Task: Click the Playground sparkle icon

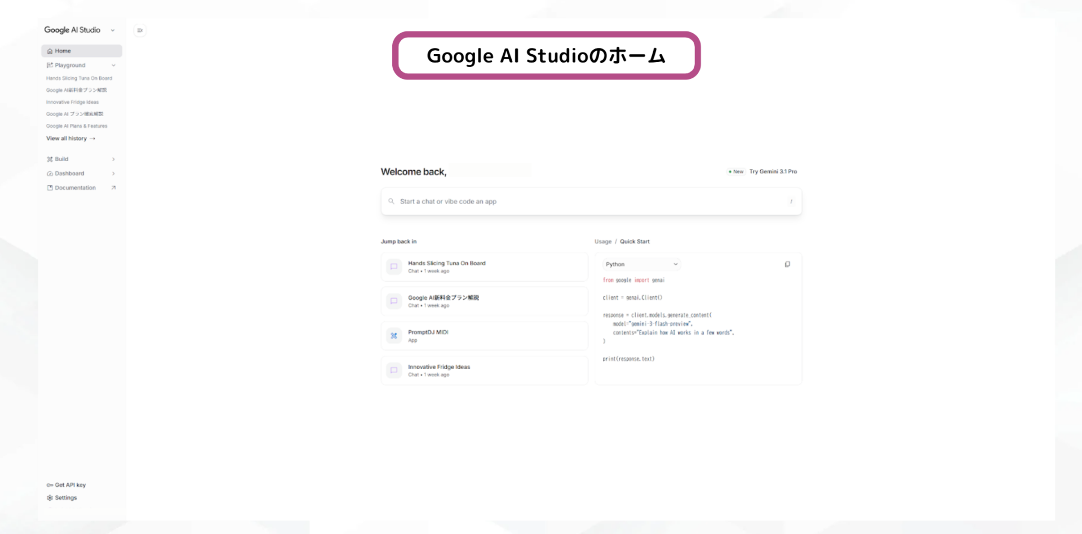Action: [x=50, y=65]
